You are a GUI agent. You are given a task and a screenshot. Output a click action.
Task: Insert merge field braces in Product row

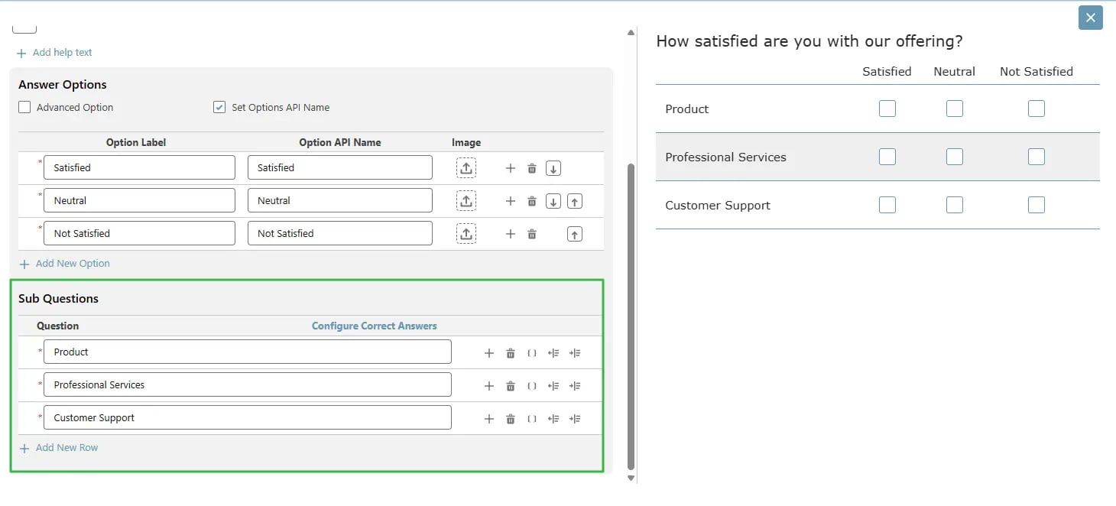[532, 353]
